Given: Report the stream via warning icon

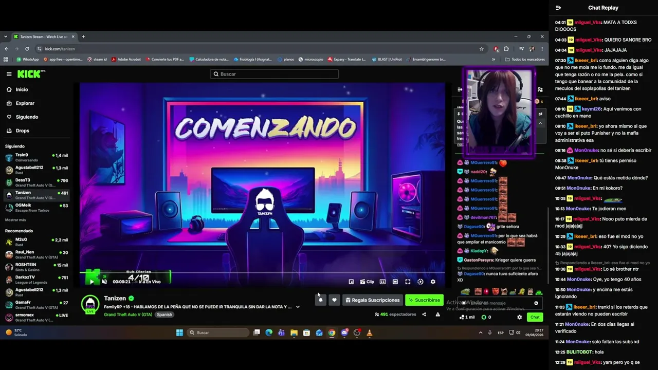Looking at the screenshot, I should pyautogui.click(x=437, y=314).
